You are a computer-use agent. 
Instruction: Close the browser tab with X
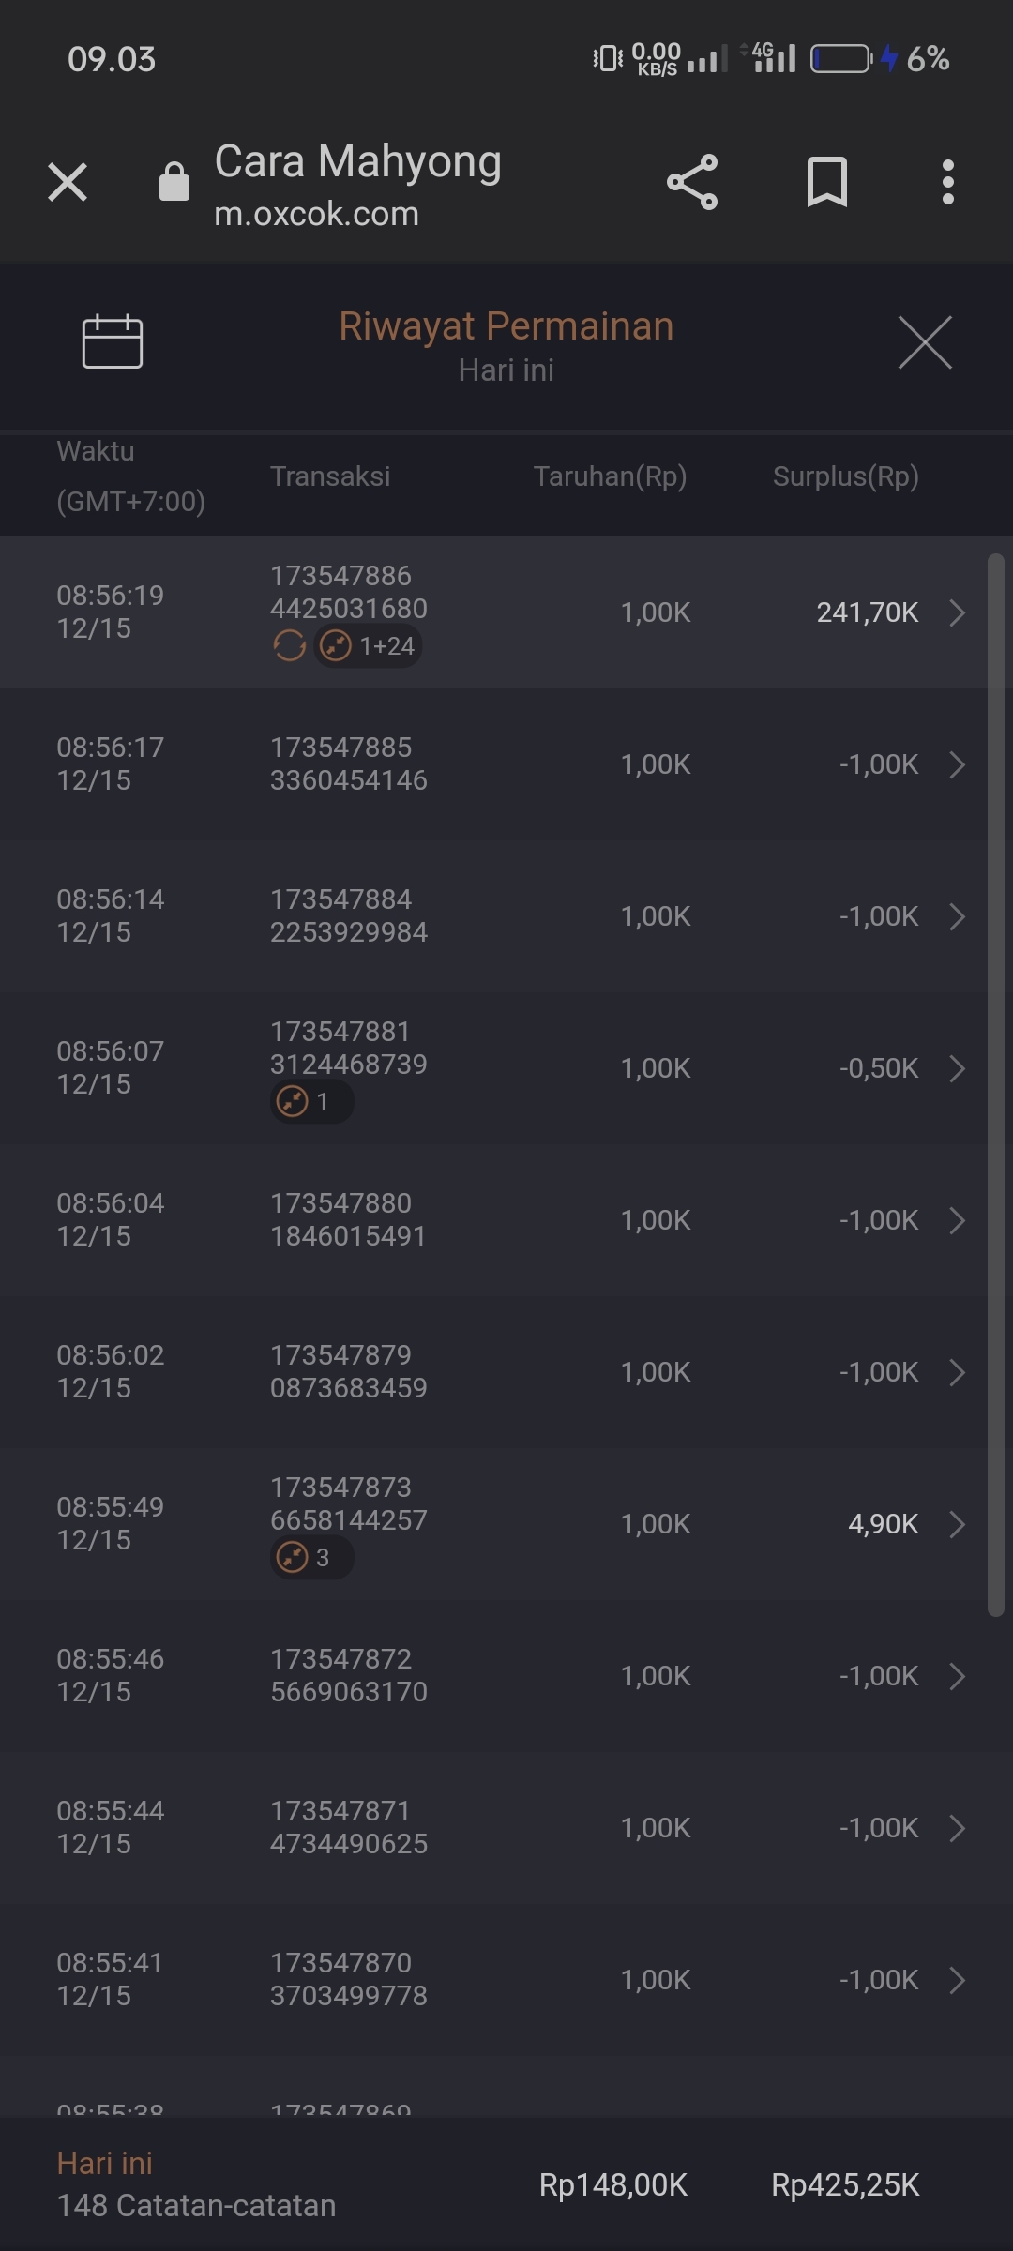(68, 182)
